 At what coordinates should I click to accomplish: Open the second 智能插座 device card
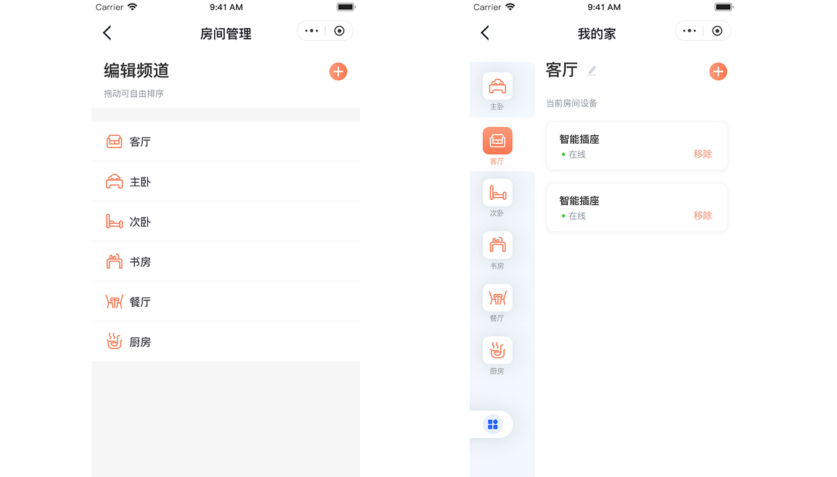(637, 208)
